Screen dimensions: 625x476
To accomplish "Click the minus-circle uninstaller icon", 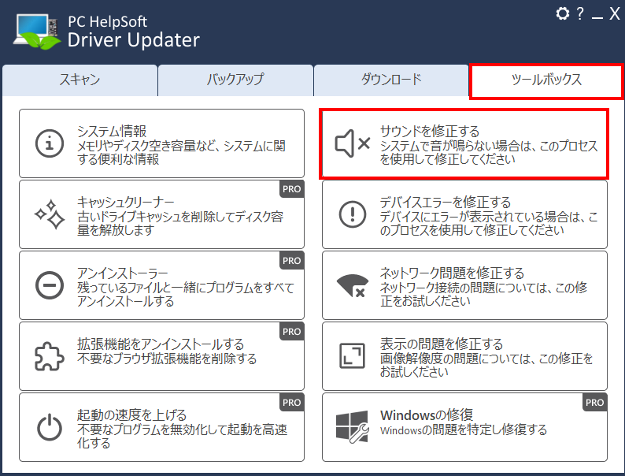I will point(50,285).
